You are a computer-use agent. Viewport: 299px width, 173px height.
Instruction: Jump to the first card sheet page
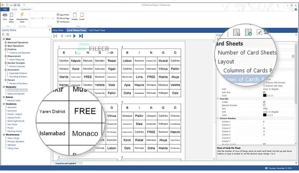pos(55,36)
